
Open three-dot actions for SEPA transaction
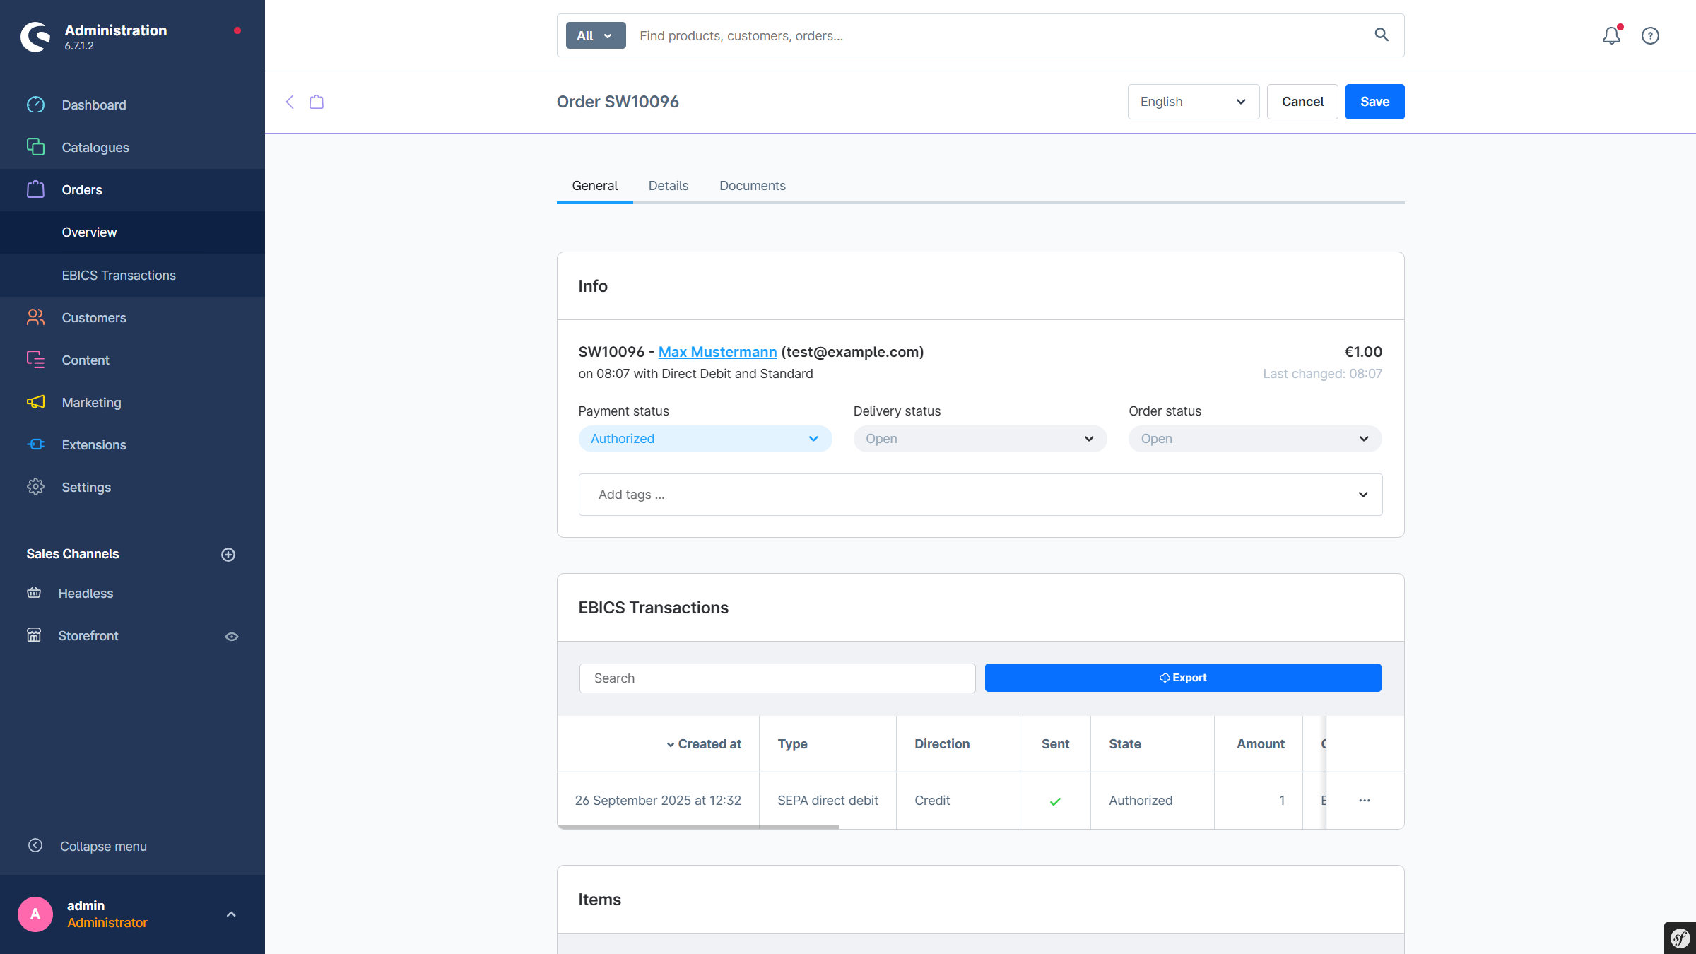(x=1364, y=801)
